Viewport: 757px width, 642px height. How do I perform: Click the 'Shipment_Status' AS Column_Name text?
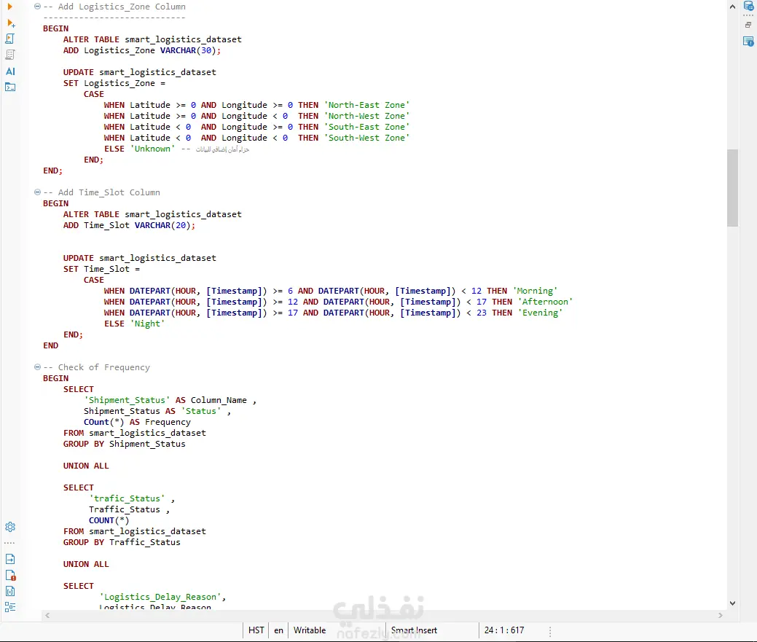click(165, 400)
